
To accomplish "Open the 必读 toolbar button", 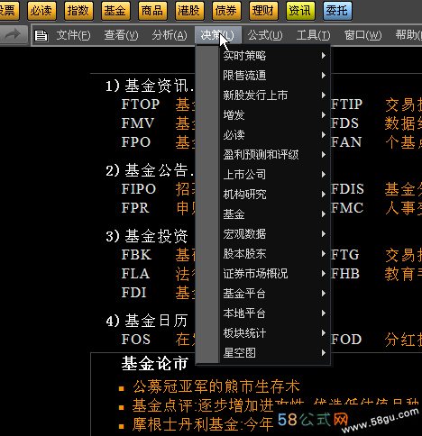I will click(41, 11).
